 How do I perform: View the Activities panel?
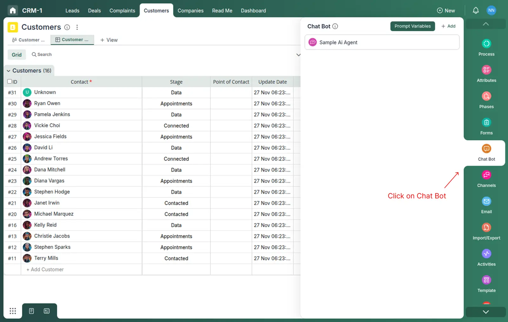[x=486, y=258]
